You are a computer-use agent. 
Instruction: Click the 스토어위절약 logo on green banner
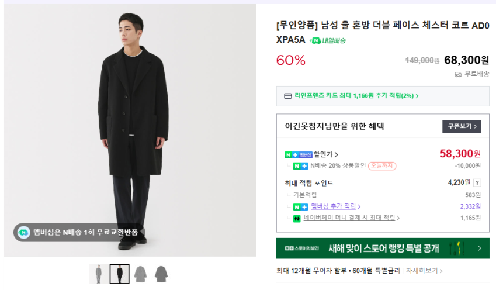coord(301,248)
